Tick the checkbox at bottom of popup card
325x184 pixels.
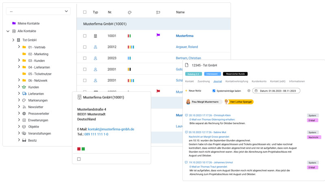tap(79, 159)
